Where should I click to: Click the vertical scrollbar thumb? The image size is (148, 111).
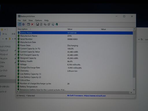click(x=134, y=54)
